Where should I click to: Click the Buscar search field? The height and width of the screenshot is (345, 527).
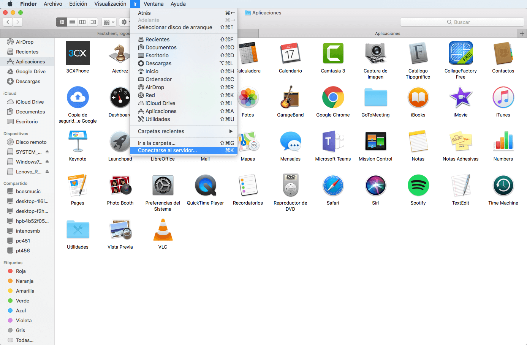462,22
